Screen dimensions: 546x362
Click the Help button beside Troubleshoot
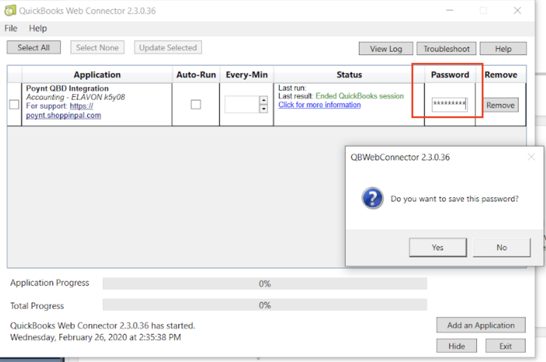503,49
